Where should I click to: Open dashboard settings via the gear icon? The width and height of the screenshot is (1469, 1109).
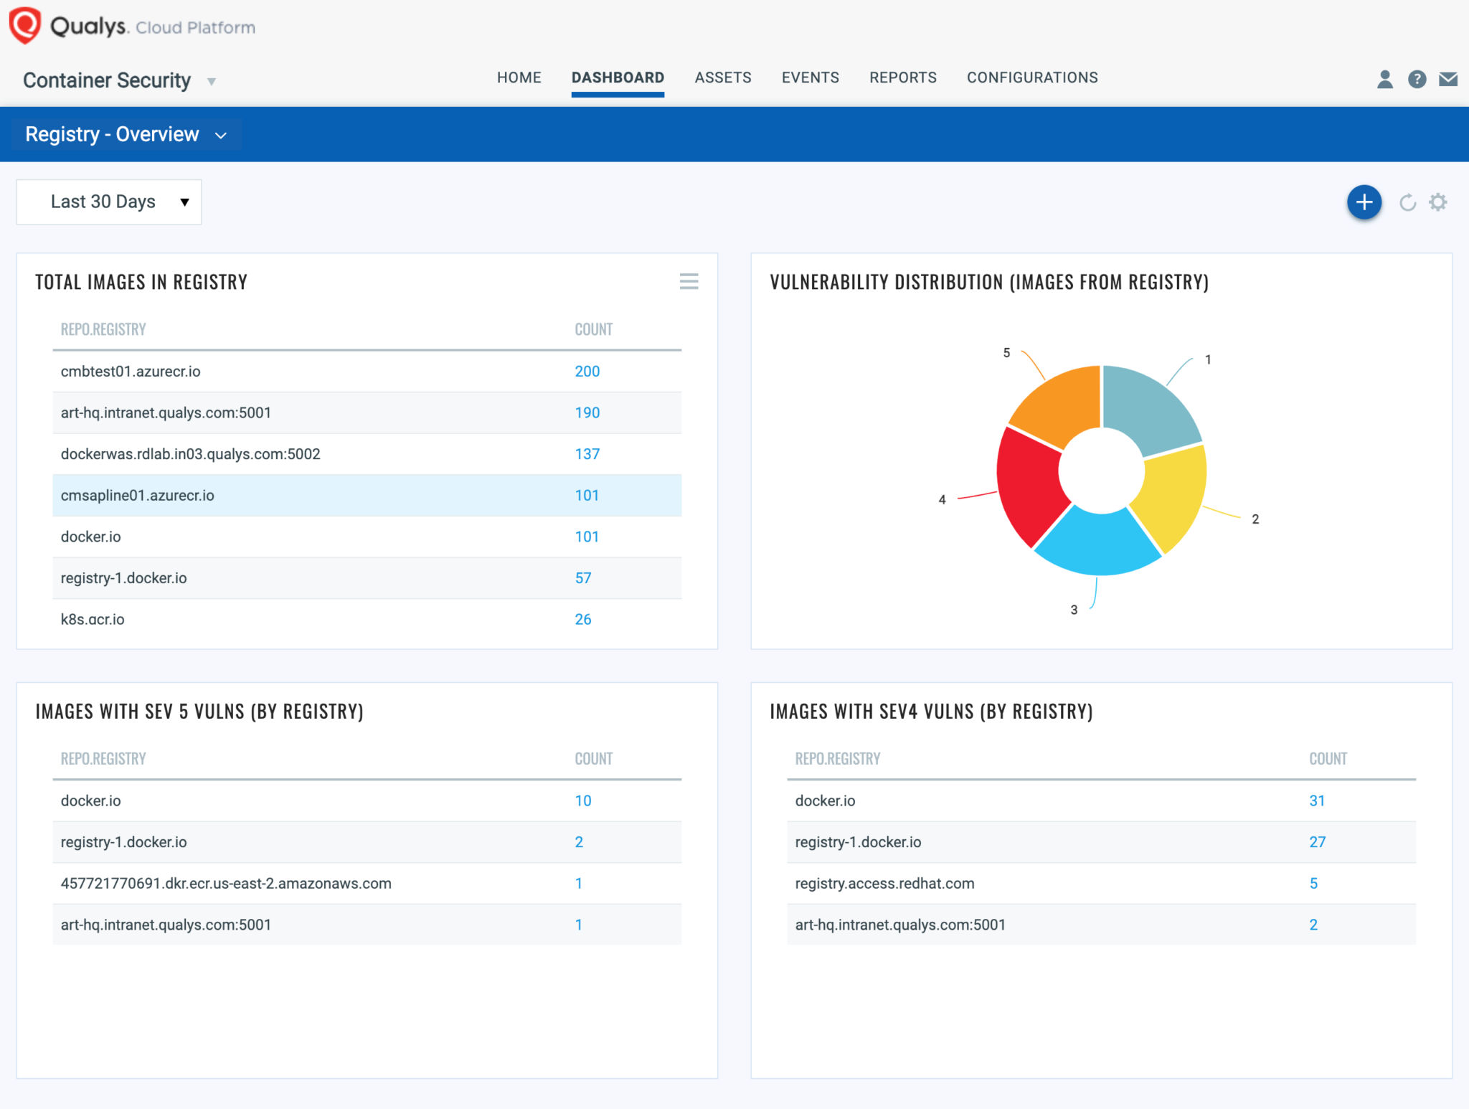click(x=1437, y=202)
